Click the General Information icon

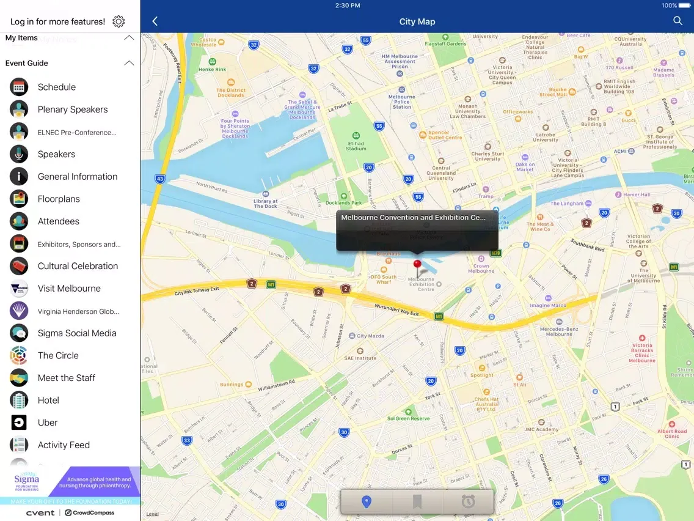[x=18, y=176]
